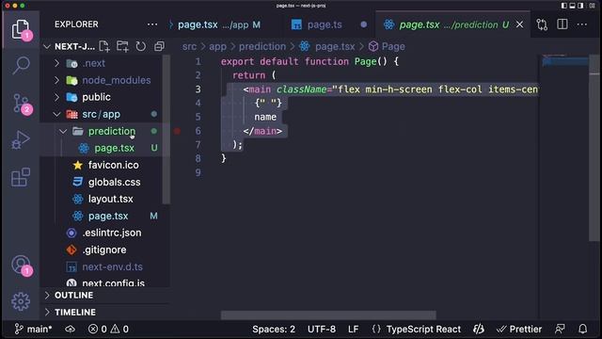Click the feedback icon in status bar

click(560, 329)
